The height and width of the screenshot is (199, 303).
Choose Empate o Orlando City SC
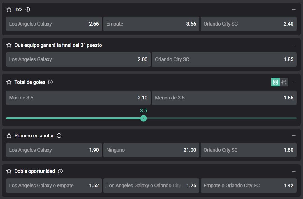click(x=248, y=186)
